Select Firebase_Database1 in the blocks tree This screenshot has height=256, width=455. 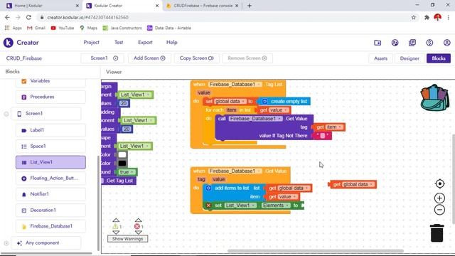50,226
